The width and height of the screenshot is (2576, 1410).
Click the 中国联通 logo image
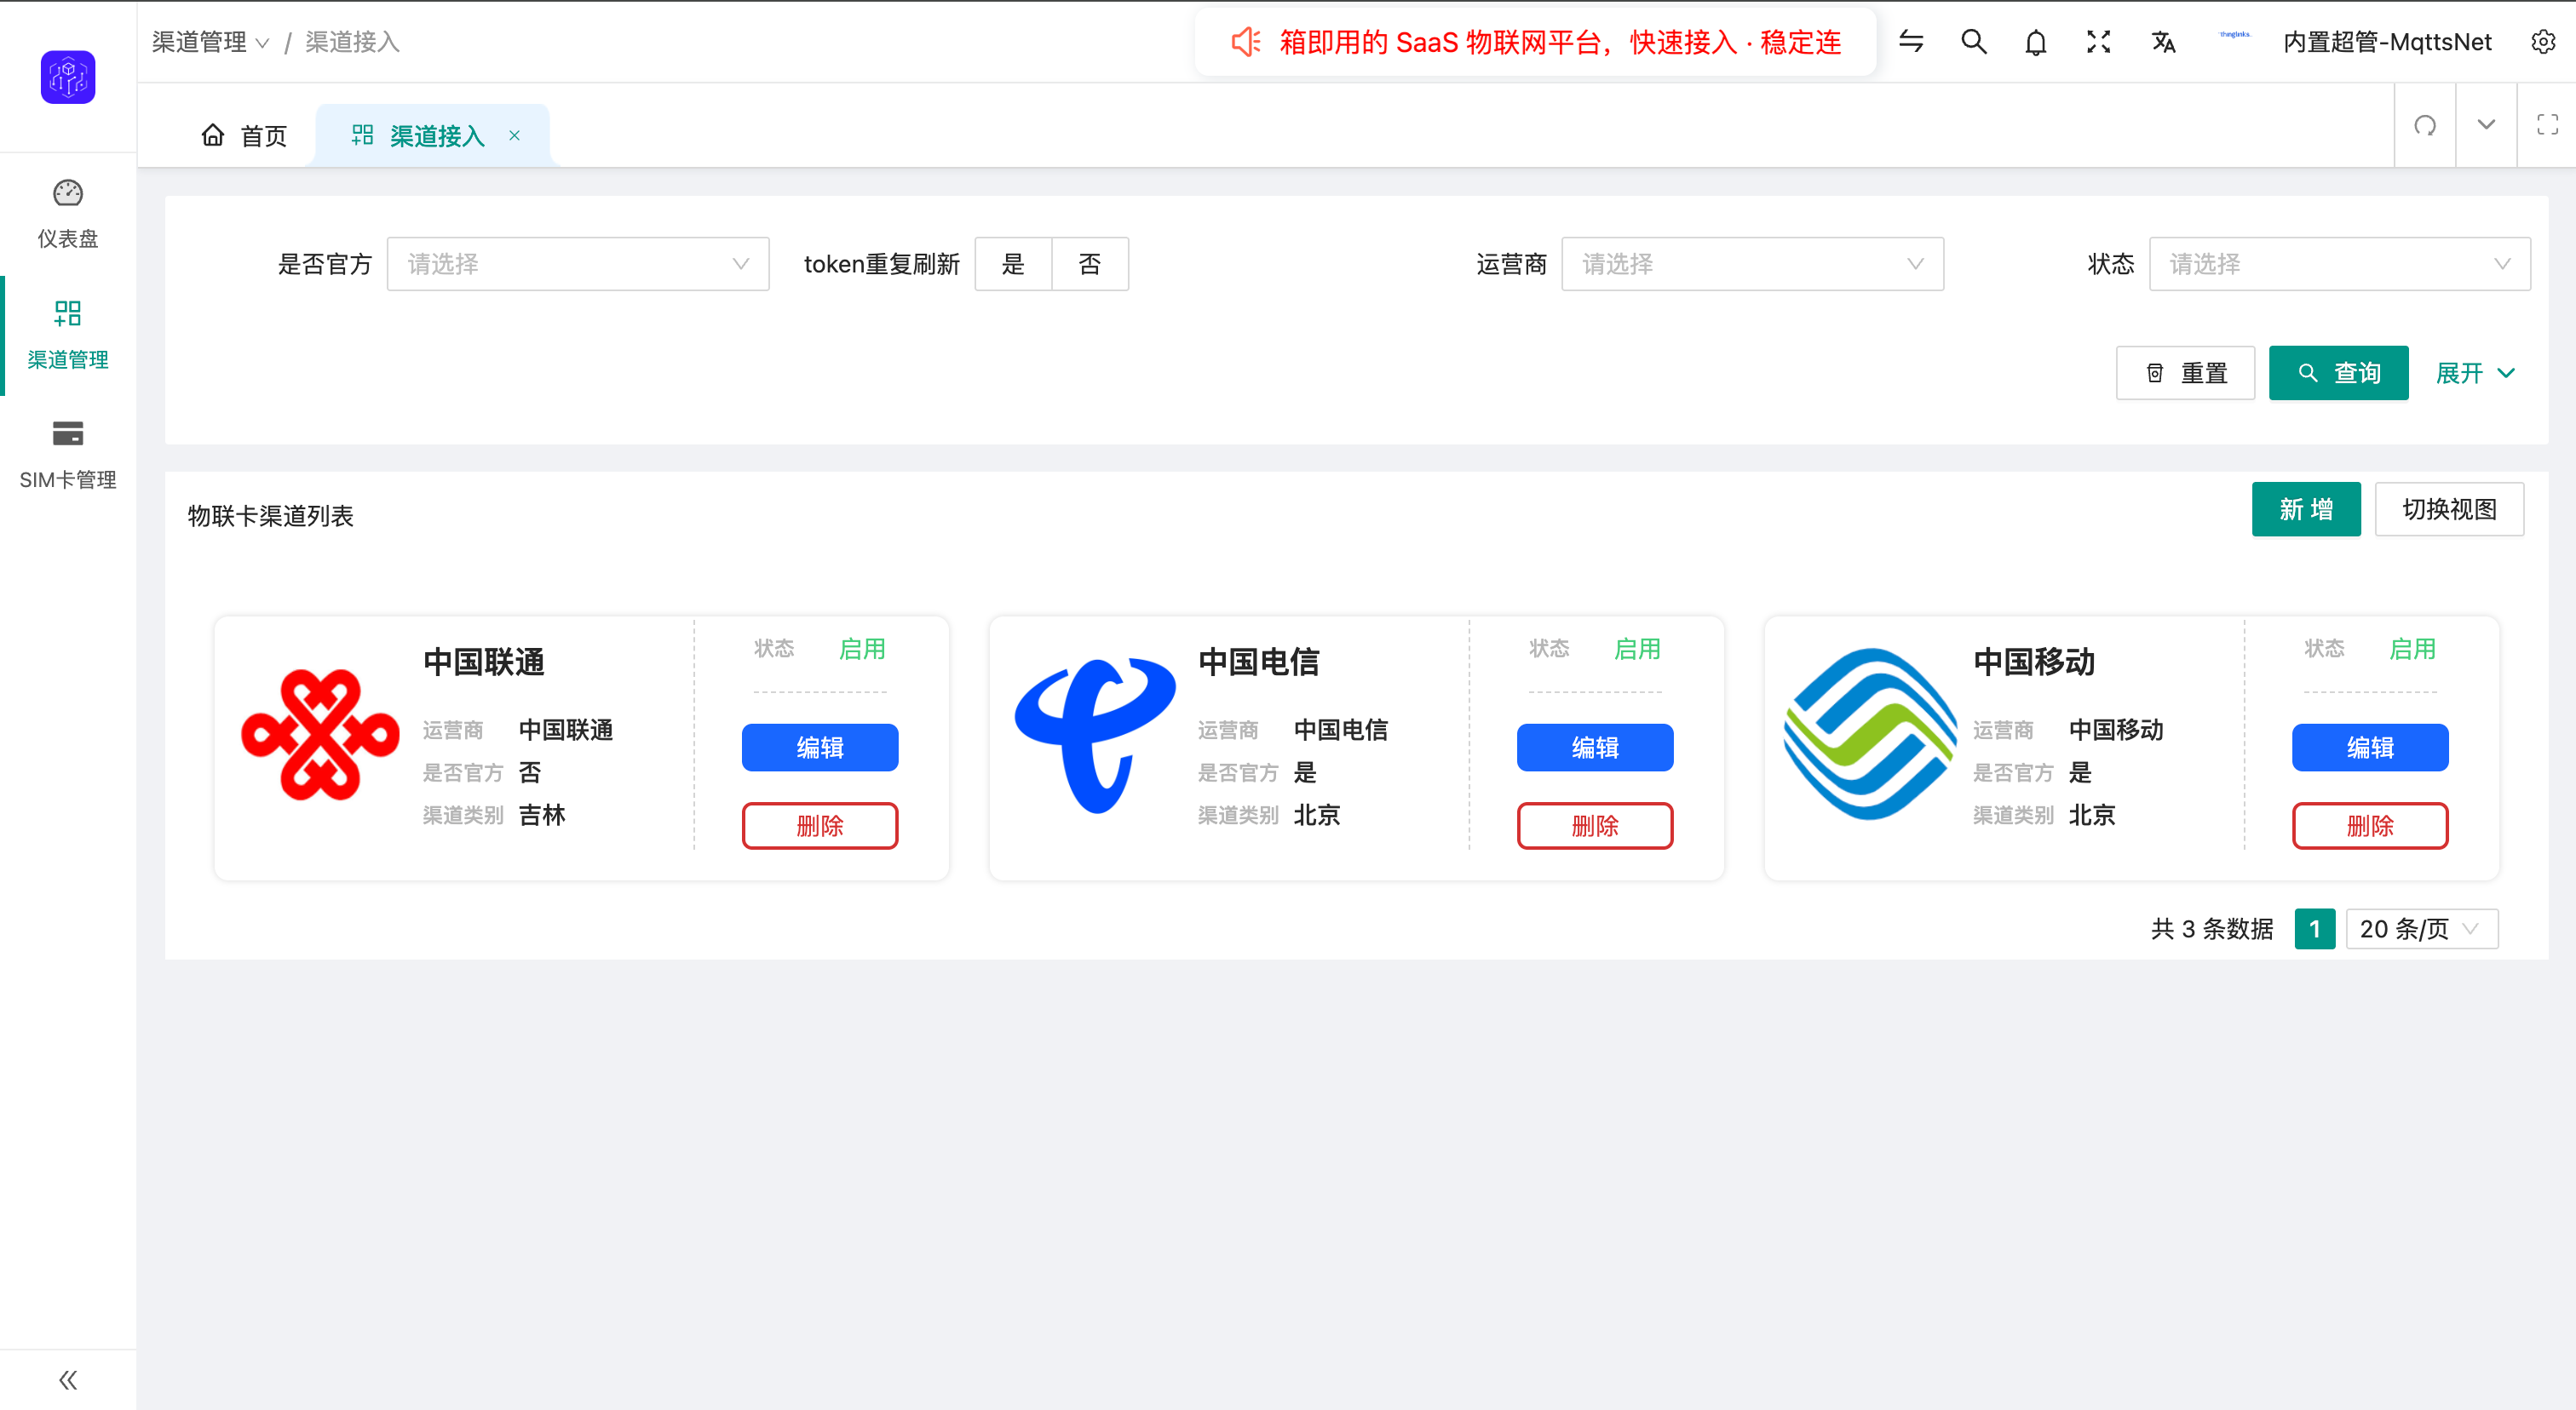320,735
